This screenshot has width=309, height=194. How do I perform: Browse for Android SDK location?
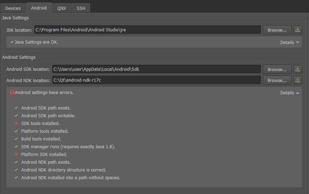click(x=277, y=69)
